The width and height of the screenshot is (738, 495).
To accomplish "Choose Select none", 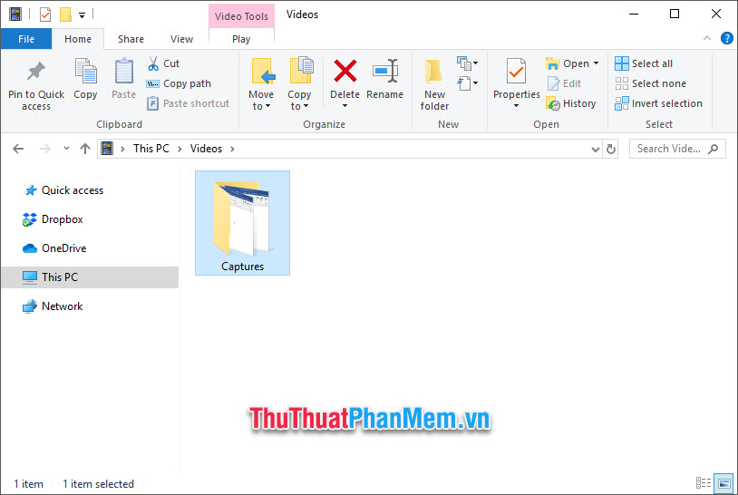I will tap(650, 83).
